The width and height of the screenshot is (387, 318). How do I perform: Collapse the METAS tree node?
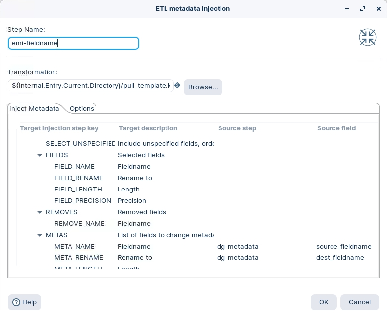click(40, 235)
